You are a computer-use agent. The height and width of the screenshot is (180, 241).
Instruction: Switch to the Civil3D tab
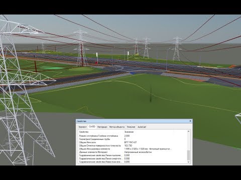(x=92, y=126)
